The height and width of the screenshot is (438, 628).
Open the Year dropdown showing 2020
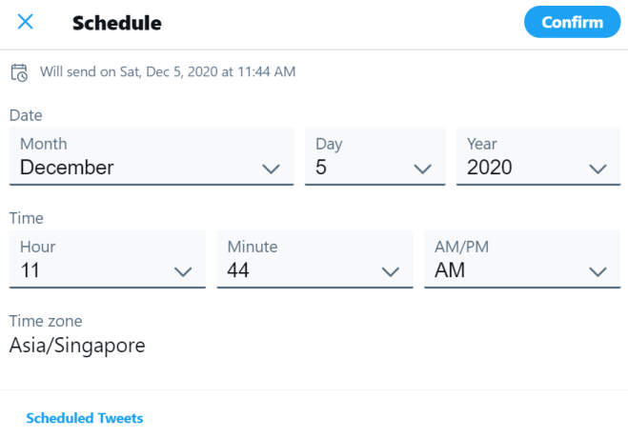click(538, 156)
